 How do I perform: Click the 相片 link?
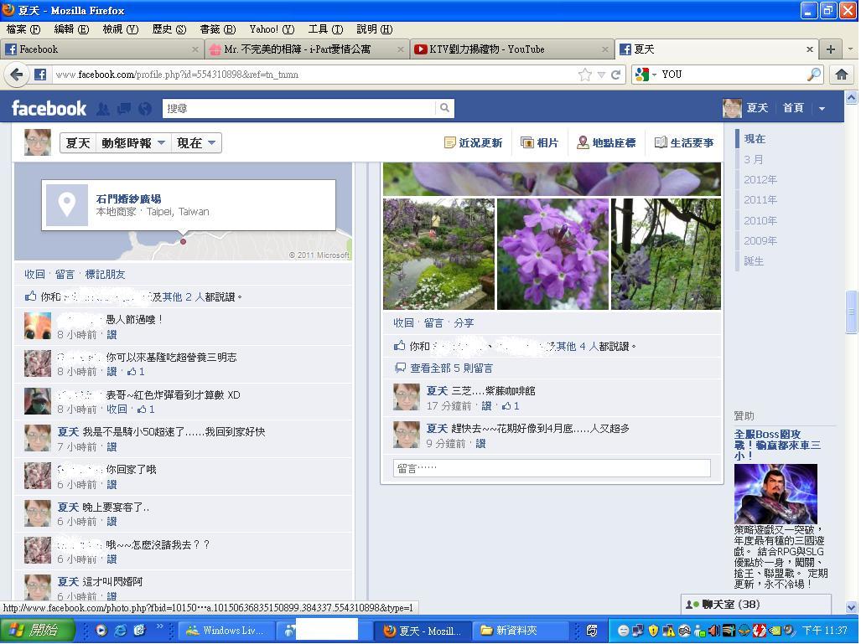(539, 143)
